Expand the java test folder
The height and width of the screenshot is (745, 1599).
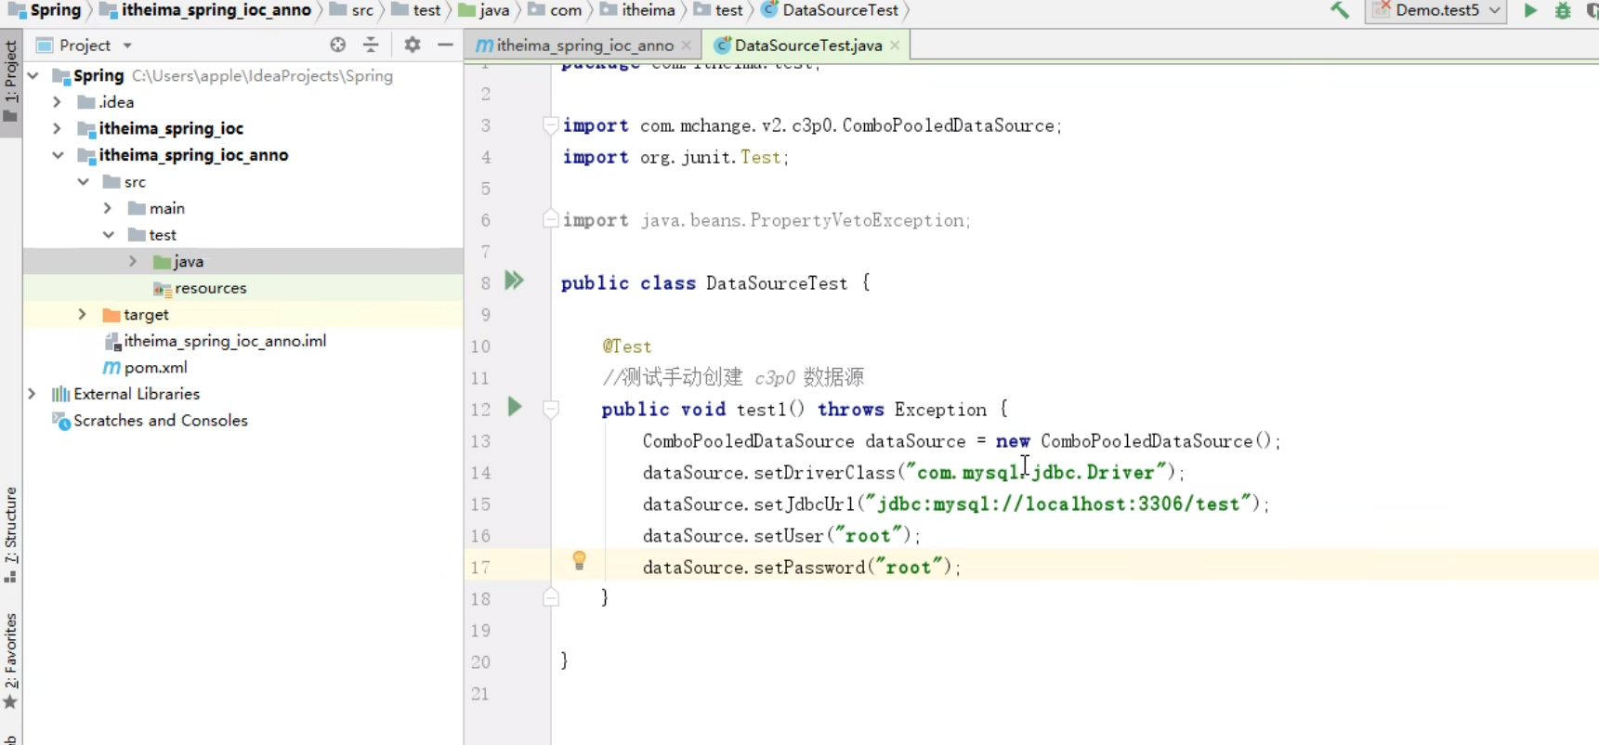click(133, 262)
